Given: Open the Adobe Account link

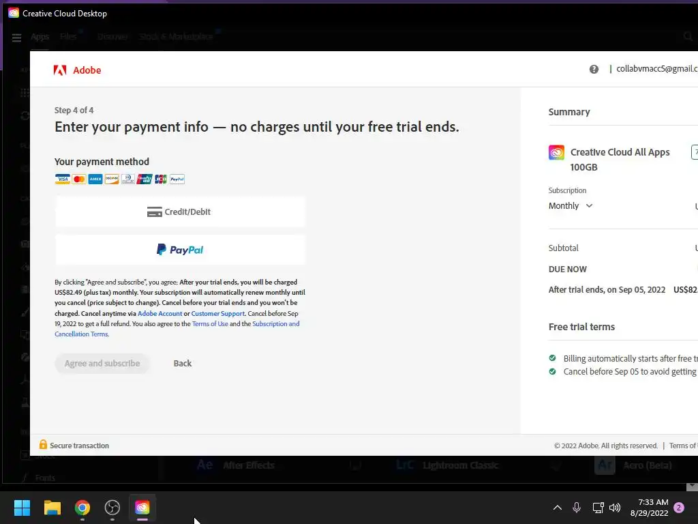Looking at the screenshot, I should [160, 313].
